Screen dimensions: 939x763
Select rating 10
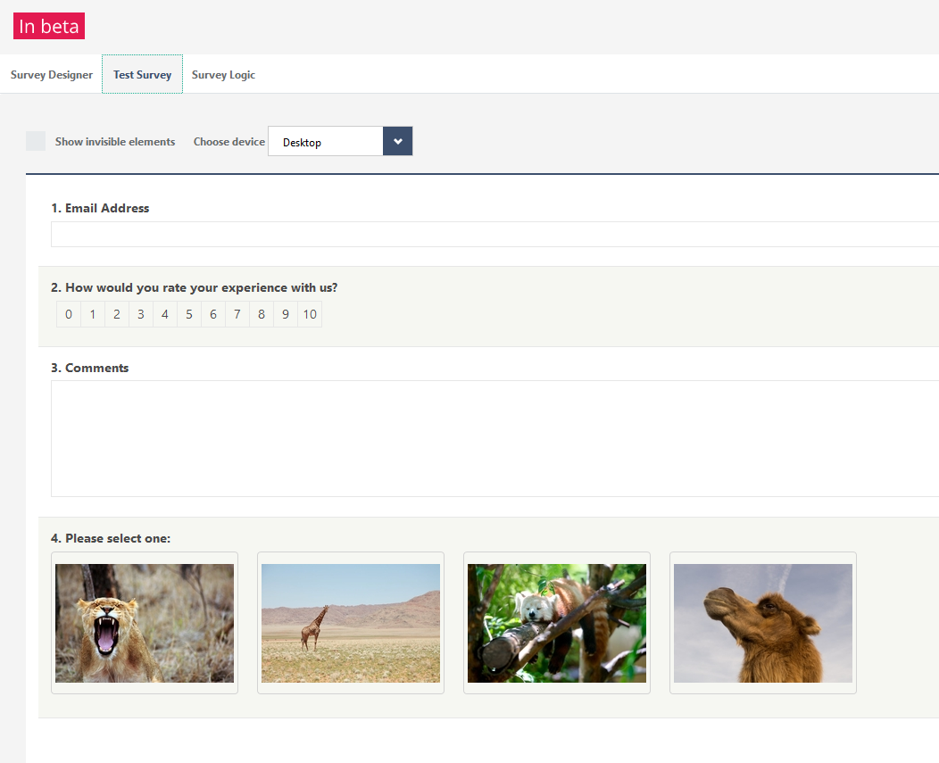[310, 314]
